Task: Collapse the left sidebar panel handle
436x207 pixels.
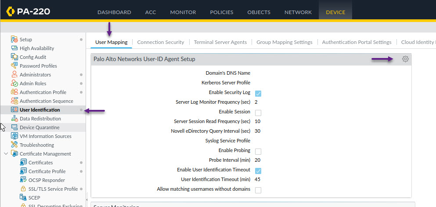Action: tap(86, 200)
